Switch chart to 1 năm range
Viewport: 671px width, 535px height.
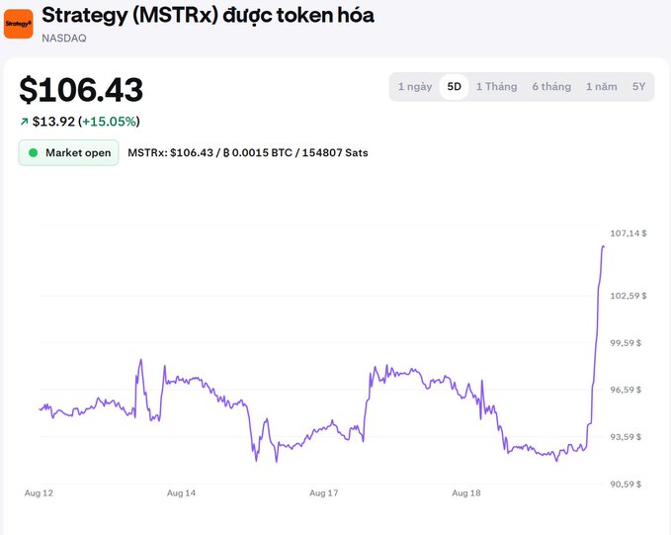click(x=601, y=86)
